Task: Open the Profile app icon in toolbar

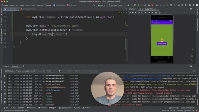Action: coord(146,5)
